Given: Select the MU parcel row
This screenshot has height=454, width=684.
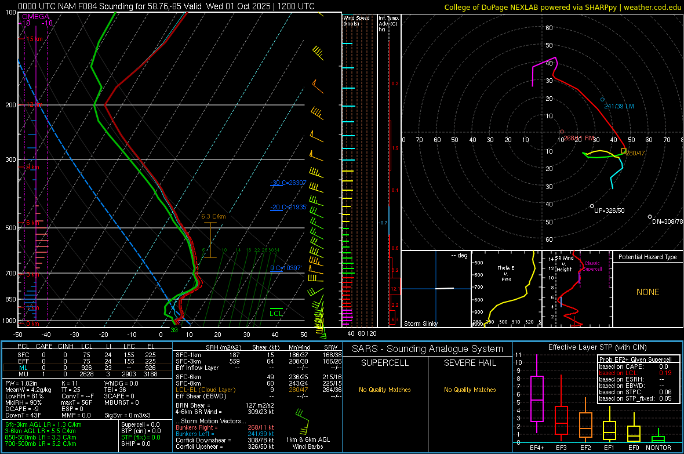Looking at the screenshot, I should tap(87, 374).
